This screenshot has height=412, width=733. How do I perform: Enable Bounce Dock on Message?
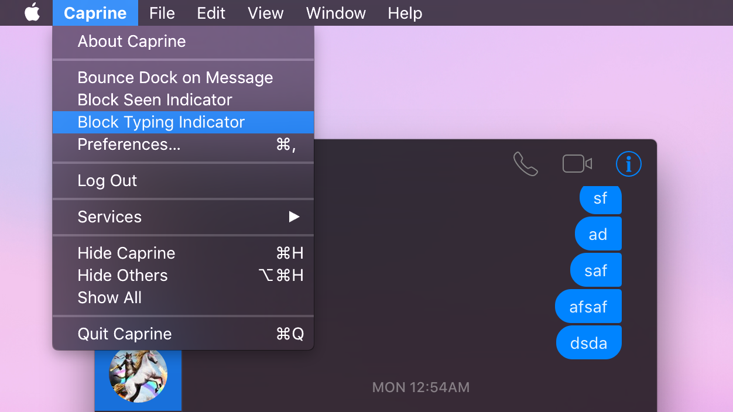point(175,77)
